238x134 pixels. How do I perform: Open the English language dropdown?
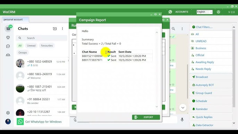coord(205,12)
